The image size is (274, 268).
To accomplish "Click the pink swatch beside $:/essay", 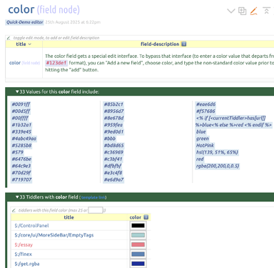I will pos(138,244).
